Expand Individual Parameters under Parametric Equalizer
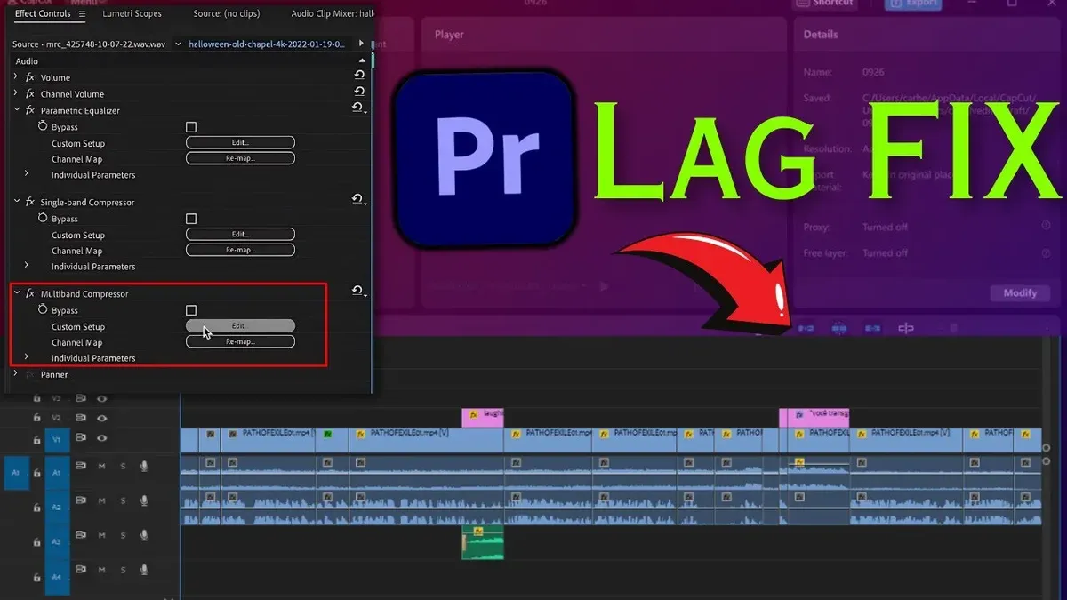1067x600 pixels. 26,173
